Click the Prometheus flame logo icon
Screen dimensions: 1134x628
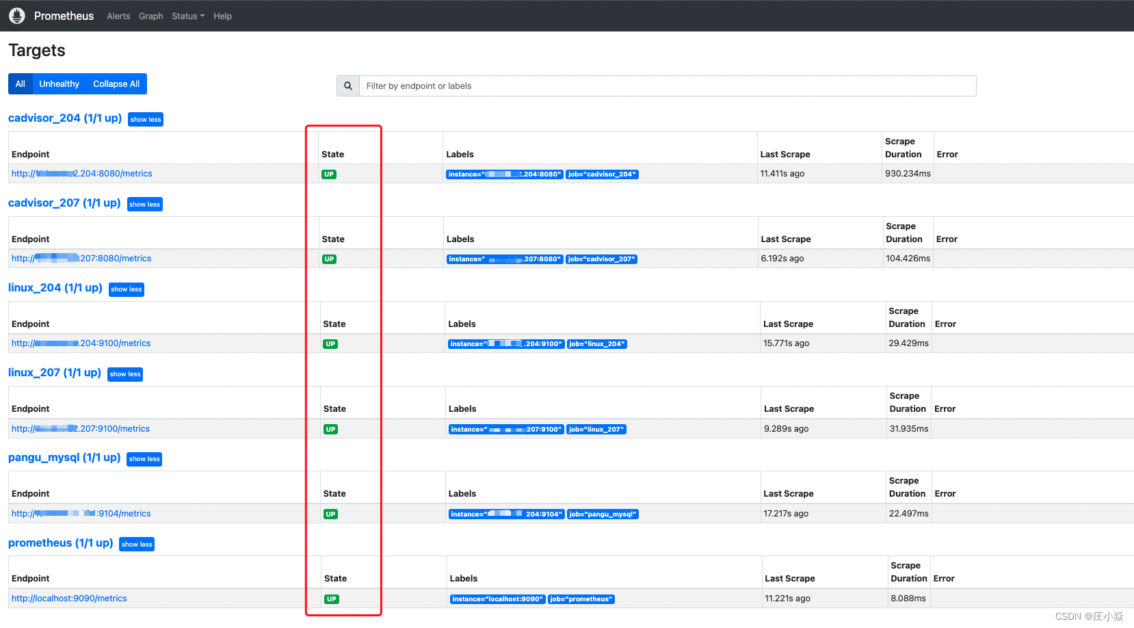[x=17, y=16]
